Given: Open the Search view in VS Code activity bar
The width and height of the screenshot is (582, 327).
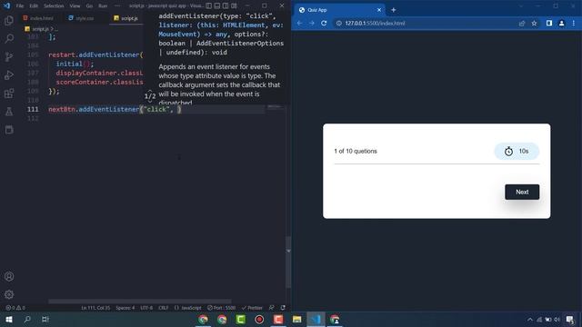Looking at the screenshot, I should tap(9, 38).
